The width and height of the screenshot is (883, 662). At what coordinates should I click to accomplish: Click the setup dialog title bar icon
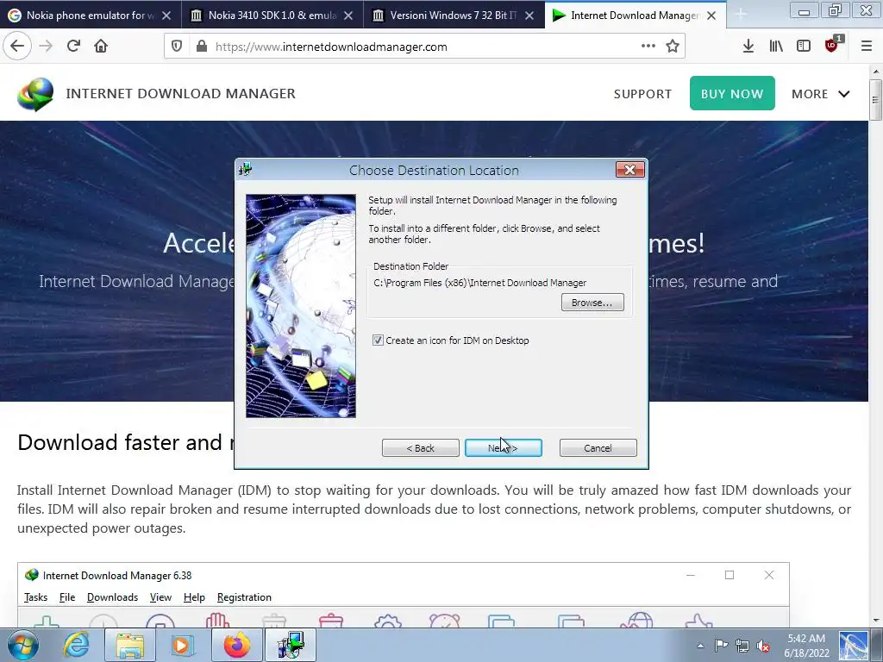(246, 169)
